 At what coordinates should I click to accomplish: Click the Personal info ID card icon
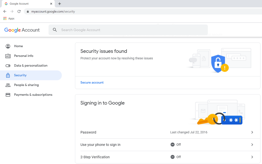(8, 56)
